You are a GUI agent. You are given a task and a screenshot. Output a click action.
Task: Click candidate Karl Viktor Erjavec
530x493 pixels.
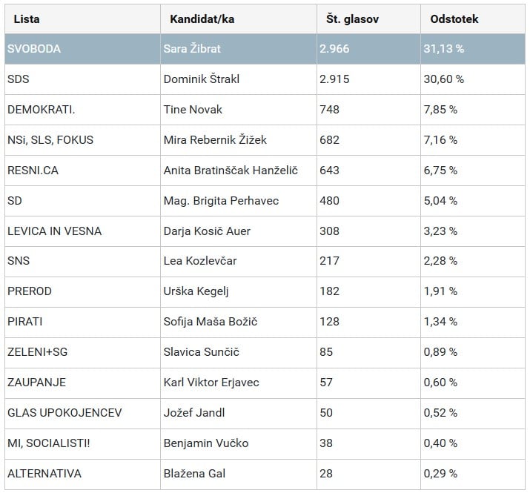211,383
